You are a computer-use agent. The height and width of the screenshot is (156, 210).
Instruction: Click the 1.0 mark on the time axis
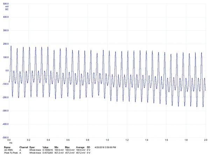tap(107, 140)
